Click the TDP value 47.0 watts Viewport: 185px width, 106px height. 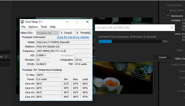click(82, 64)
